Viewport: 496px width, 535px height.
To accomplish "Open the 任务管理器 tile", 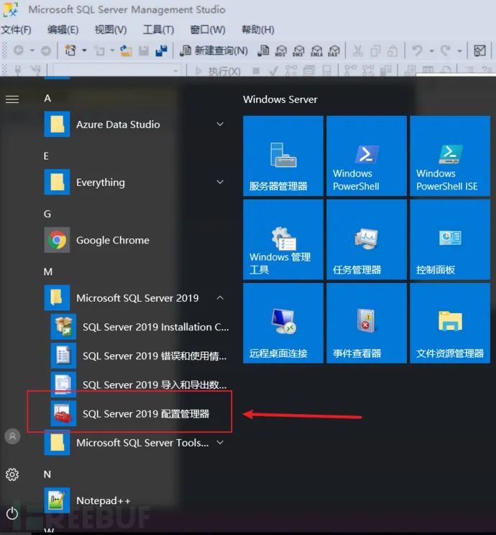I will pyautogui.click(x=367, y=240).
